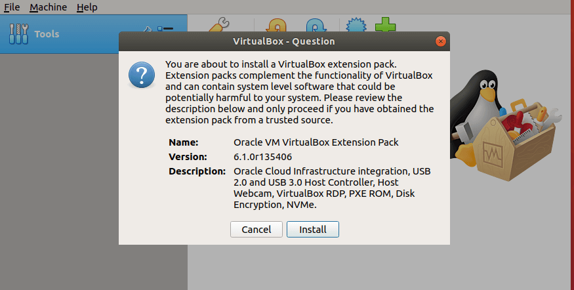Screen dimensions: 574x290
Task: Click the dialog title "VirtualBox - Question"
Action: [284, 41]
